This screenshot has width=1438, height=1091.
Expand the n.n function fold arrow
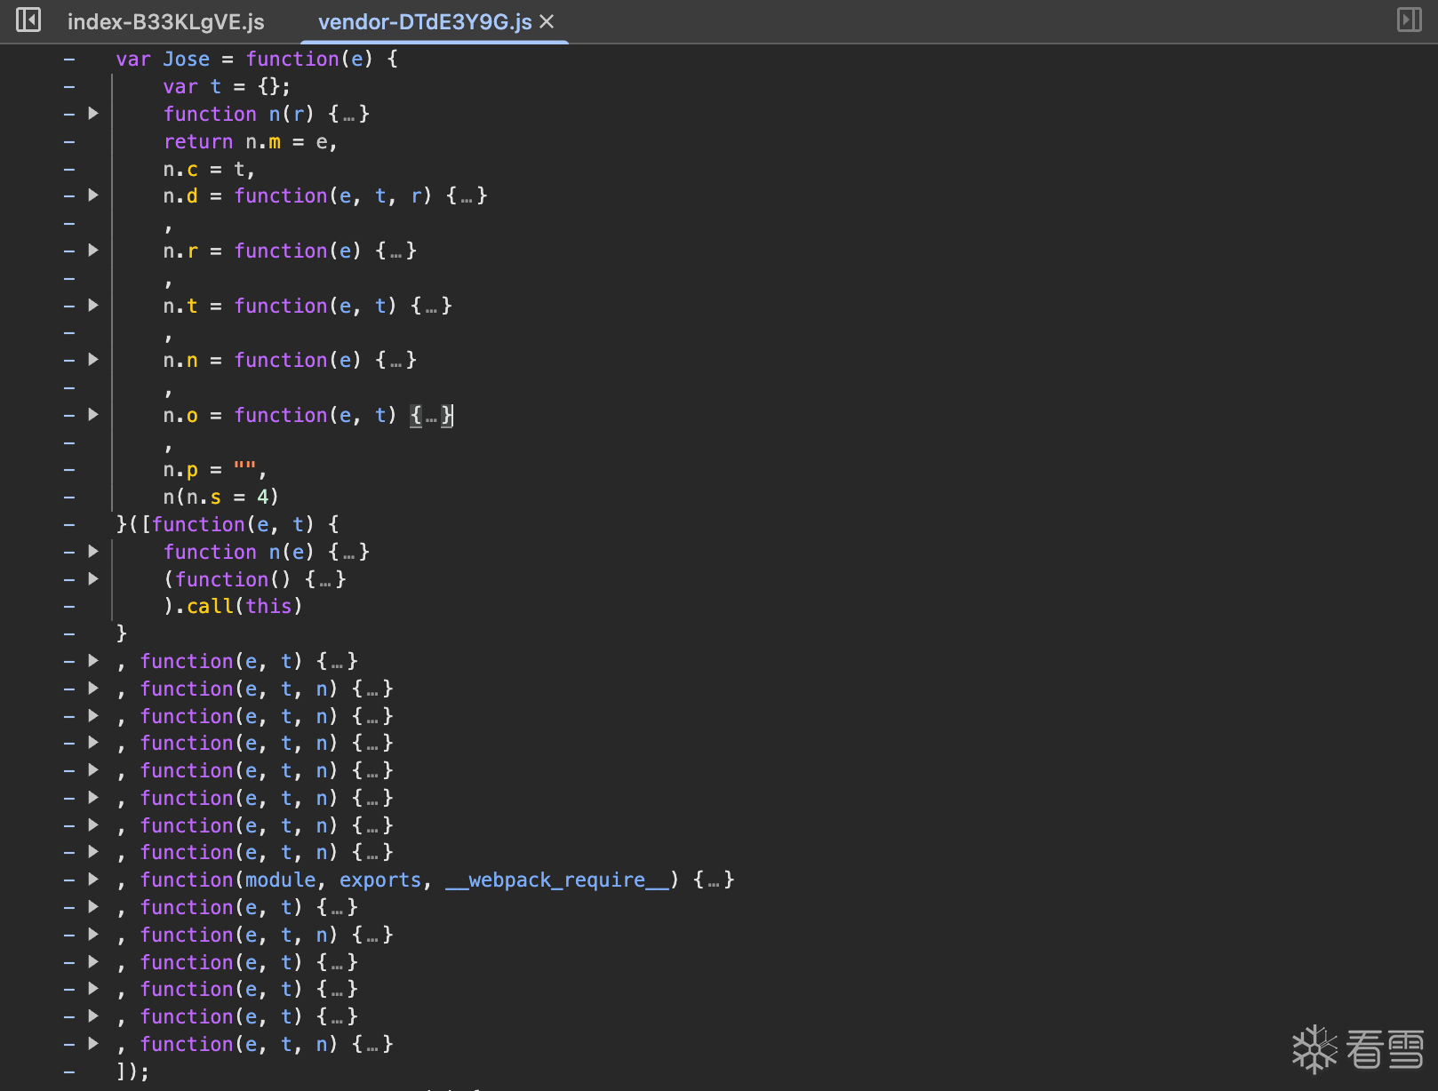coord(93,360)
